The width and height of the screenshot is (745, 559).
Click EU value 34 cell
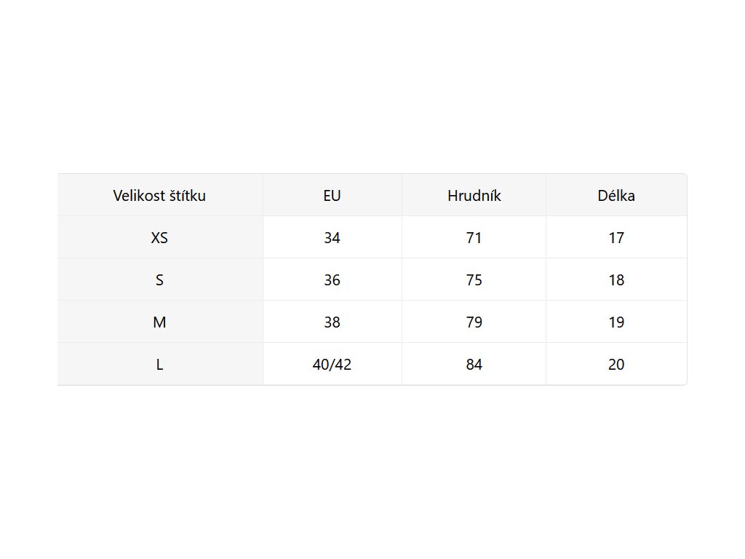(332, 238)
